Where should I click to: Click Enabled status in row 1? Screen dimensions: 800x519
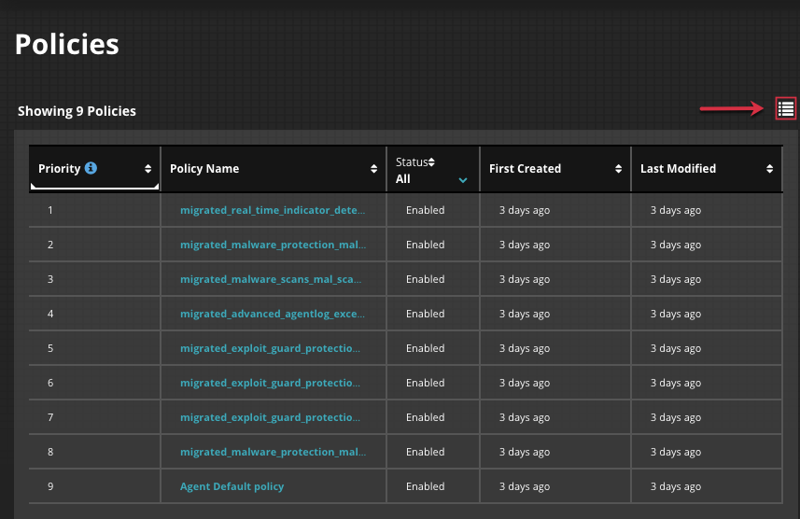coord(425,210)
